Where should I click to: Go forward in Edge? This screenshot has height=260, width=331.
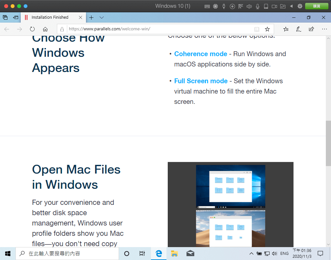pyautogui.click(x=19, y=29)
